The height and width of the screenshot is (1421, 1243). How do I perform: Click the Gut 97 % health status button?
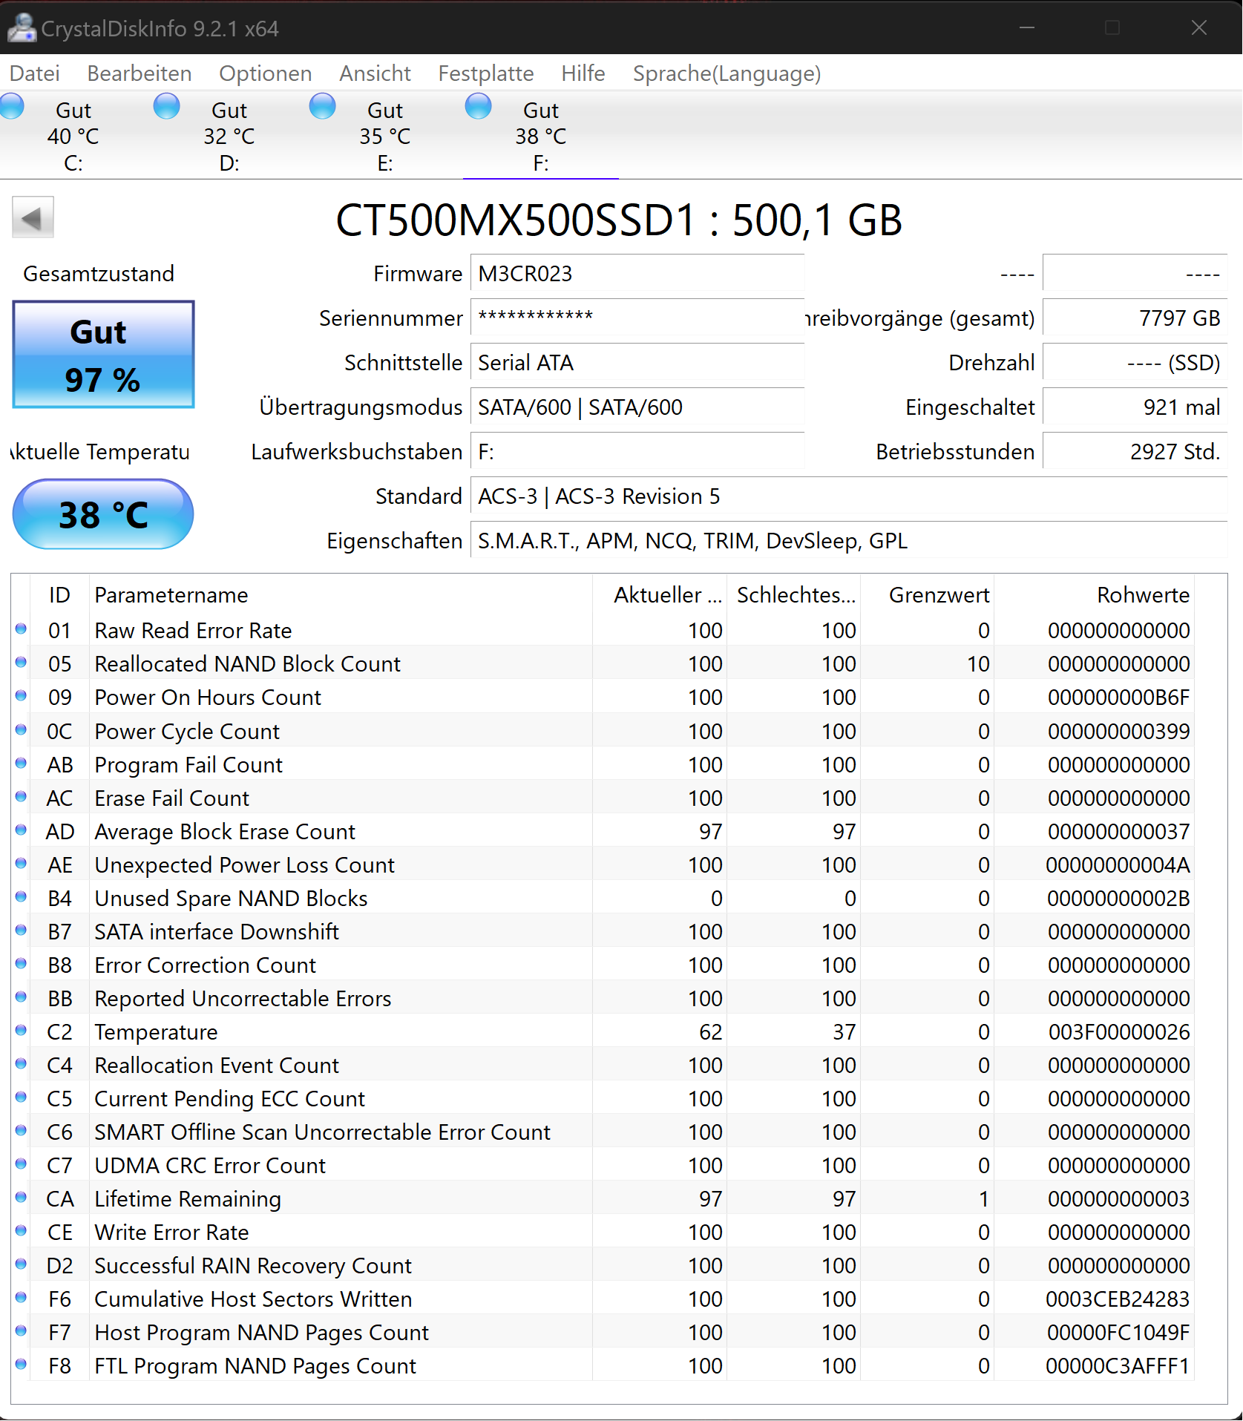(x=103, y=355)
